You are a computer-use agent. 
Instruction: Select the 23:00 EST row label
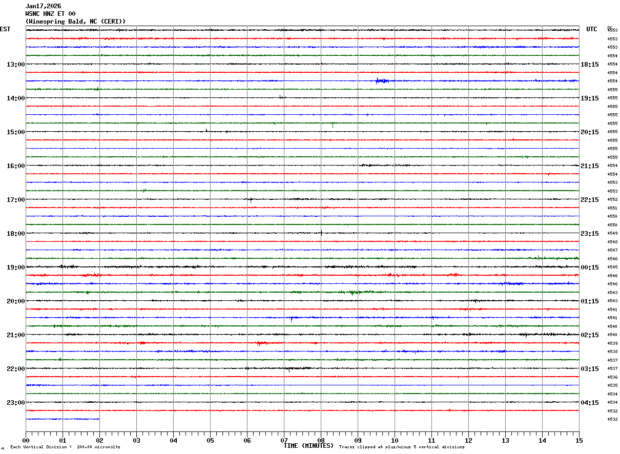pos(15,403)
